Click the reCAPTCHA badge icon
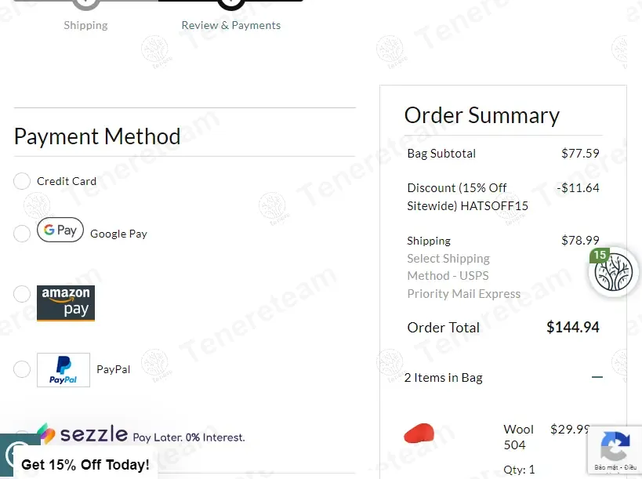642x479 pixels. 615,447
